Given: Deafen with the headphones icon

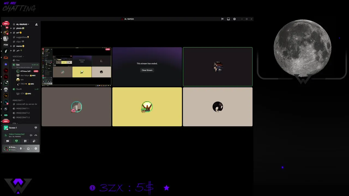Looking at the screenshot, I should pyautogui.click(x=28, y=149).
